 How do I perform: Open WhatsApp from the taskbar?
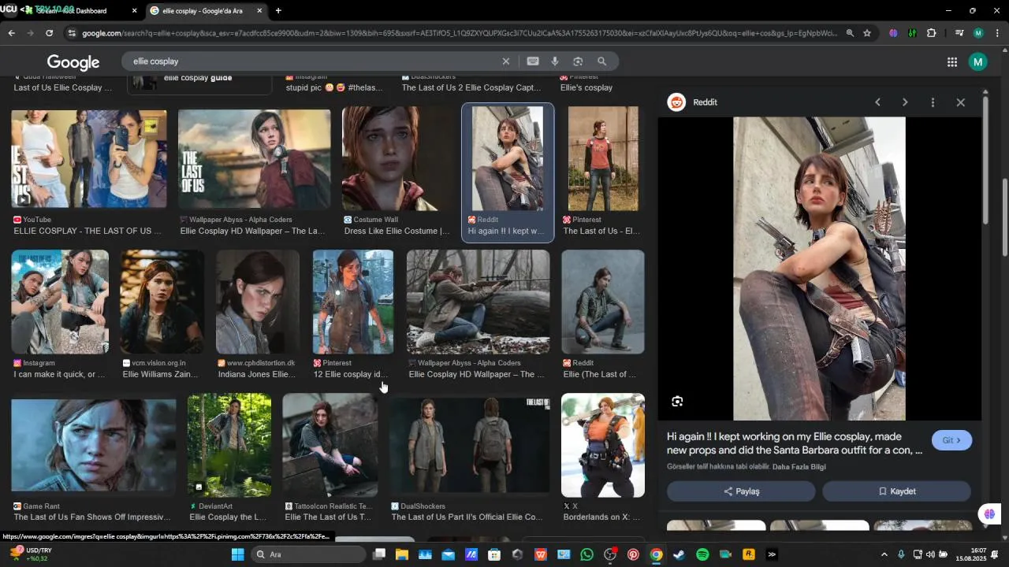[586, 554]
